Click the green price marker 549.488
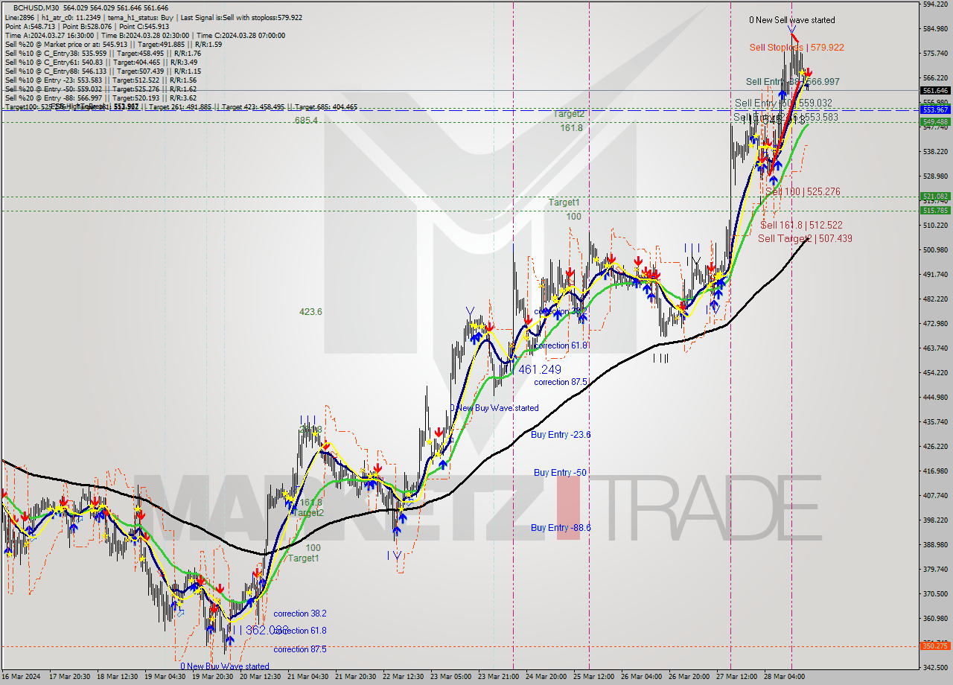The width and height of the screenshot is (953, 685). coord(936,121)
